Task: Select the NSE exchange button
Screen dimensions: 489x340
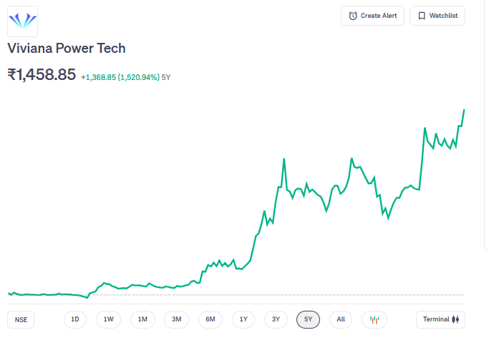Action: coord(21,319)
